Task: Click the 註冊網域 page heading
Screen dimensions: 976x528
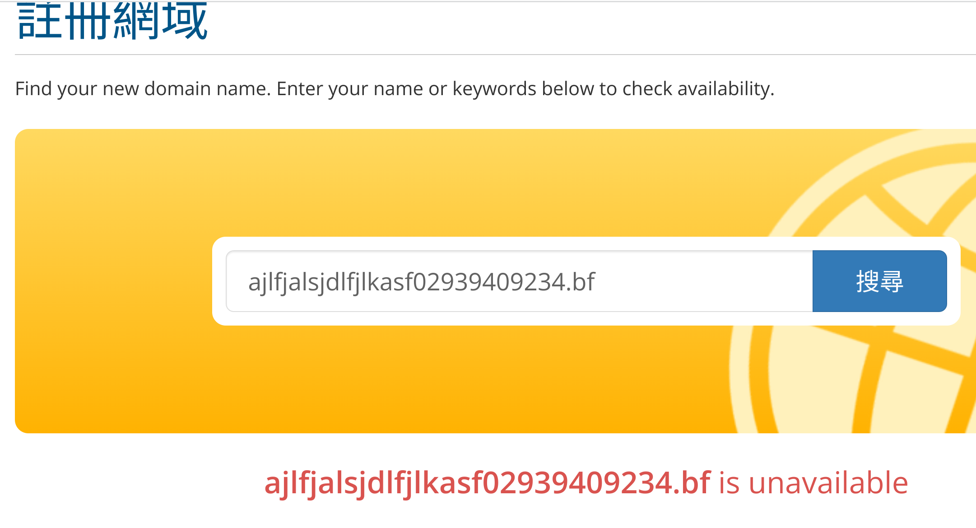Action: click(112, 21)
